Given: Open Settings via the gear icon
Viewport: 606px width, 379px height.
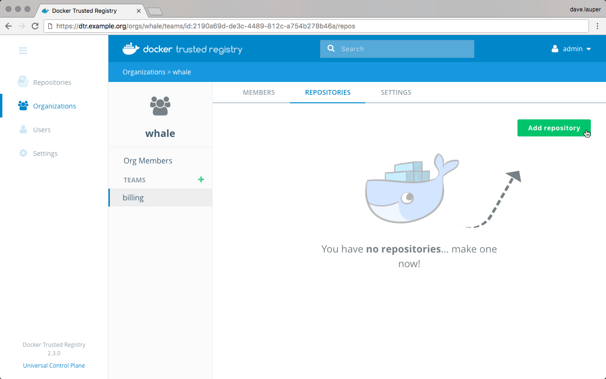Looking at the screenshot, I should point(23,153).
